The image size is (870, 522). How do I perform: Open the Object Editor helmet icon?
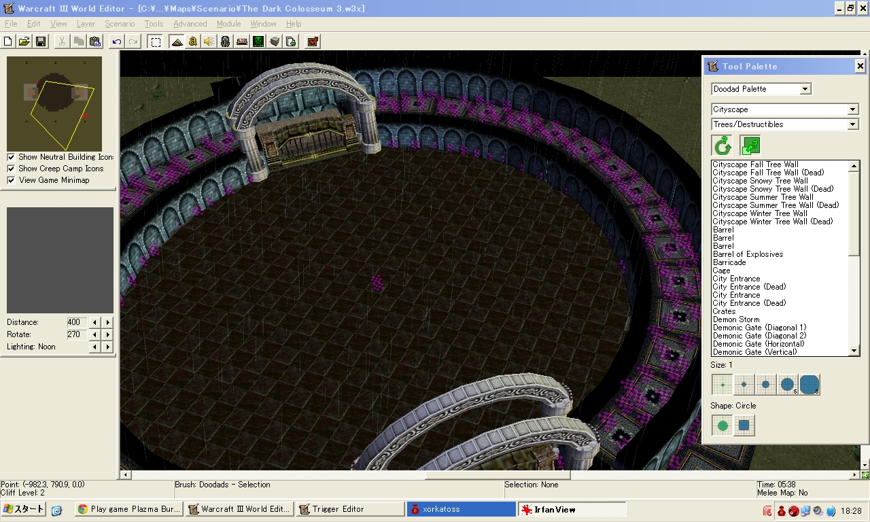click(226, 41)
